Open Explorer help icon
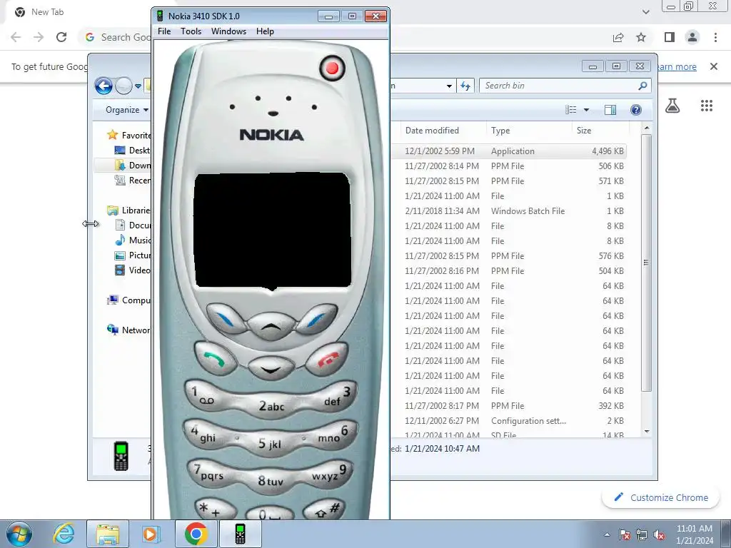 click(635, 110)
